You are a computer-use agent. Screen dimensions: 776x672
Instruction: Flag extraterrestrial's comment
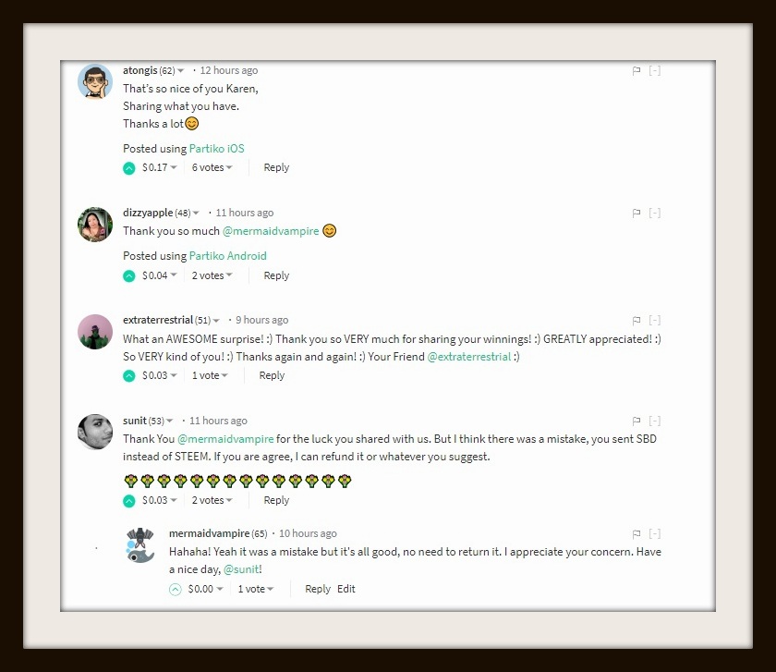pos(637,321)
